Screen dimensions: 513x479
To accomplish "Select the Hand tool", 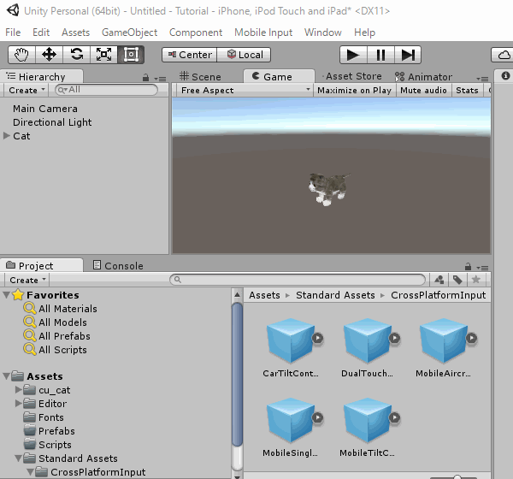I will pyautogui.click(x=21, y=55).
